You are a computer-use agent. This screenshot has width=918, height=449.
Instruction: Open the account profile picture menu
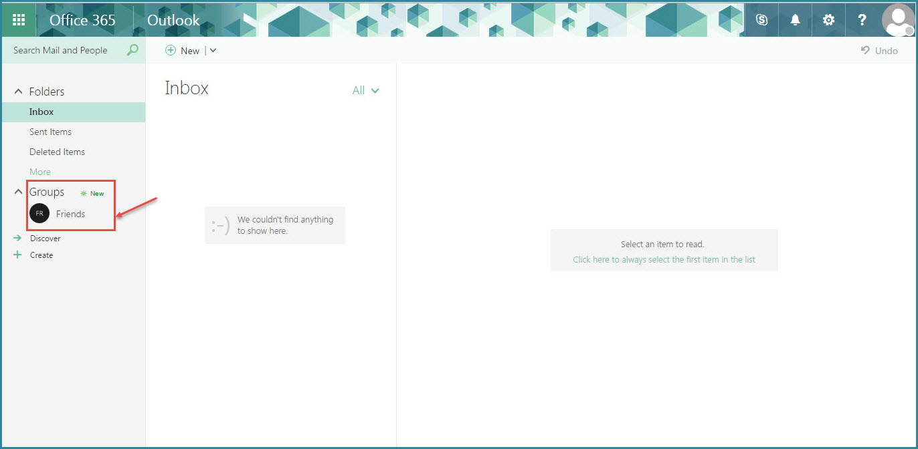[898, 20]
